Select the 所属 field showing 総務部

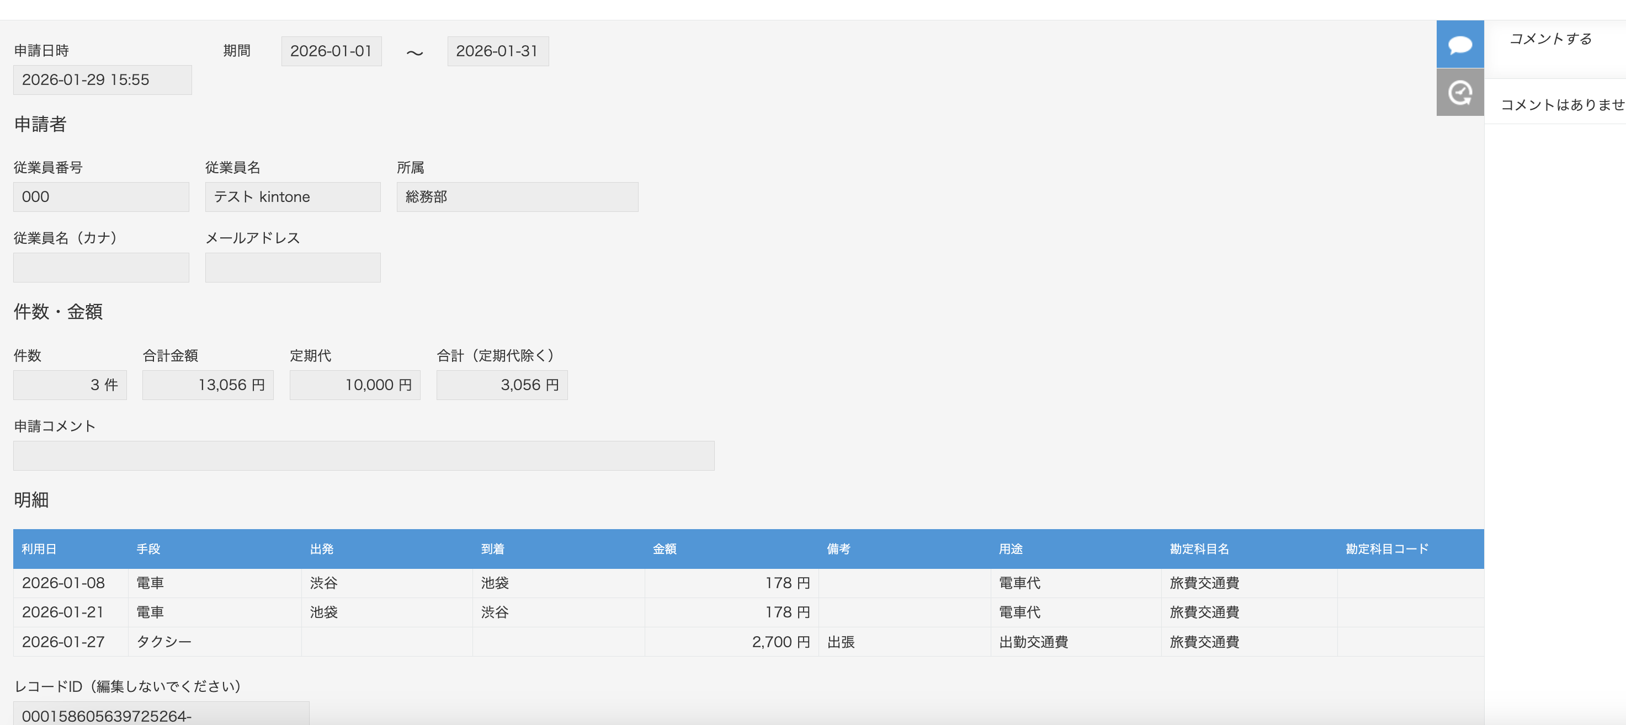tap(517, 197)
